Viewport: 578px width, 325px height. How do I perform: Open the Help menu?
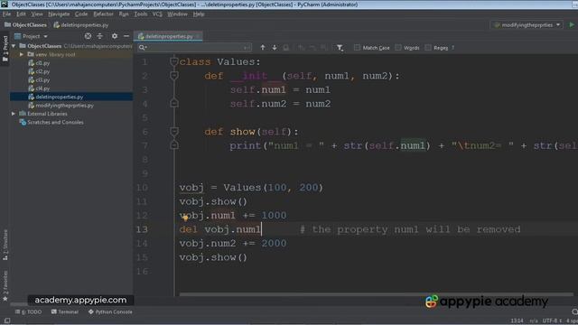pyautogui.click(x=199, y=14)
